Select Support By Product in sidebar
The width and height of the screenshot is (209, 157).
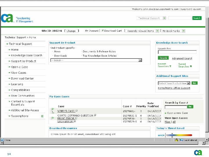click(24, 61)
